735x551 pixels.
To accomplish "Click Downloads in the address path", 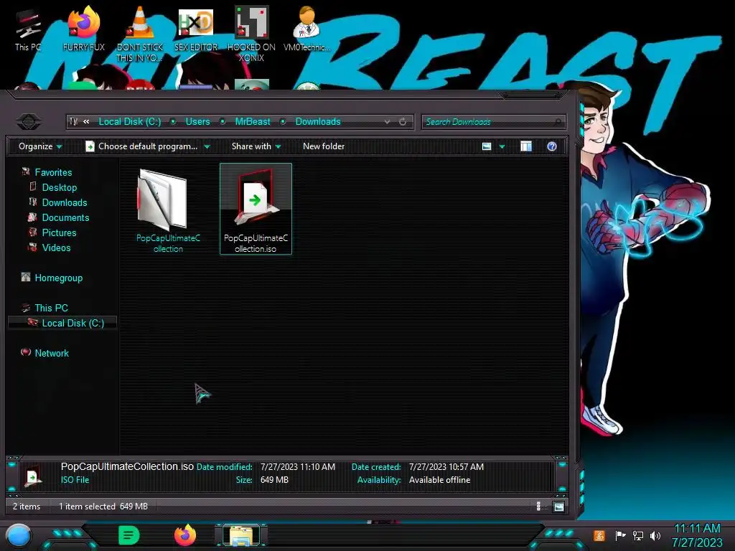I will pos(318,122).
